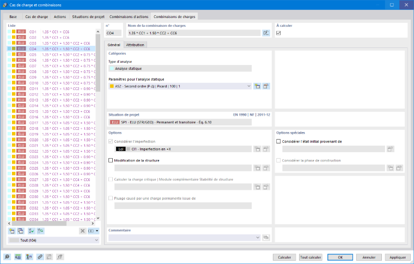Click the chain link icon in bottom toolbar

pyautogui.click(x=40, y=257)
